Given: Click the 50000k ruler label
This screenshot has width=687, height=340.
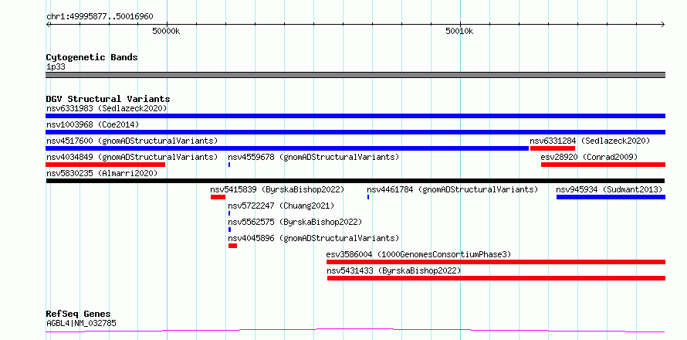Looking at the screenshot, I should (167, 31).
